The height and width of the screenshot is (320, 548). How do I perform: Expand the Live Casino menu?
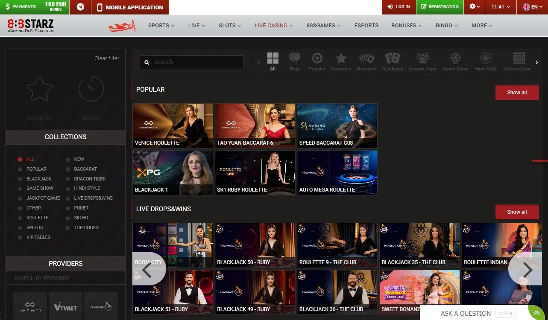pyautogui.click(x=274, y=26)
